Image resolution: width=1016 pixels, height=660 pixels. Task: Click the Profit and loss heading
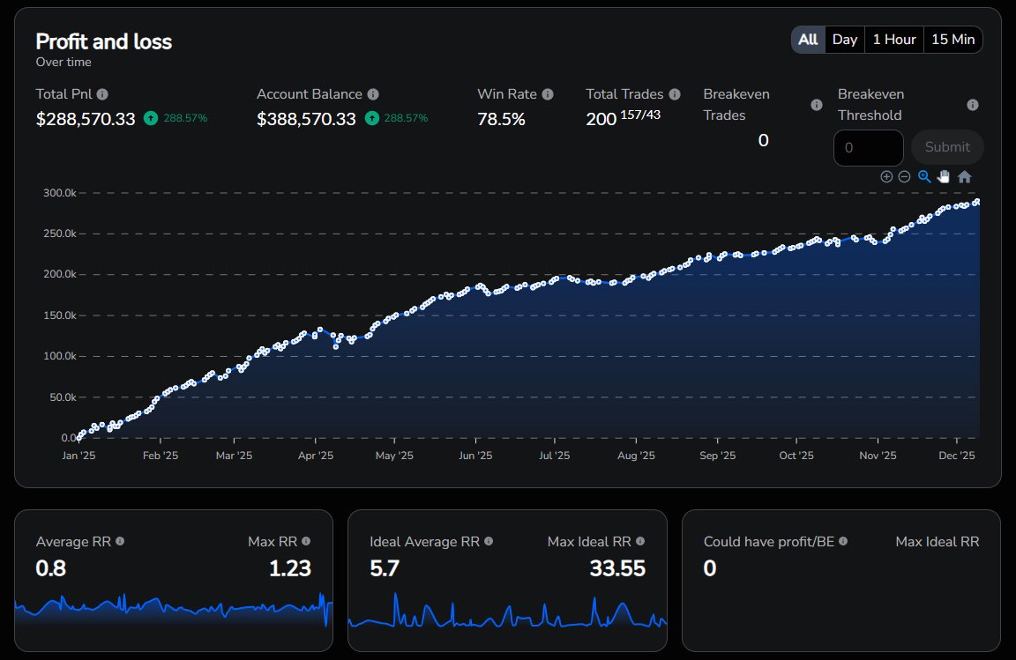(x=104, y=41)
